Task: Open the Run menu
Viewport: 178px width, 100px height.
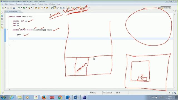Action: 46,4
